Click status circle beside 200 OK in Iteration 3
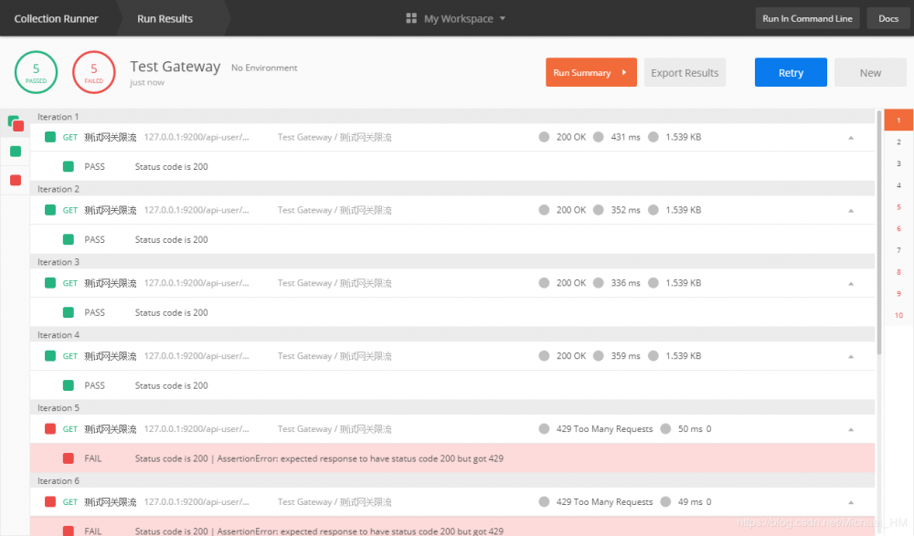914x536 pixels. coord(544,282)
